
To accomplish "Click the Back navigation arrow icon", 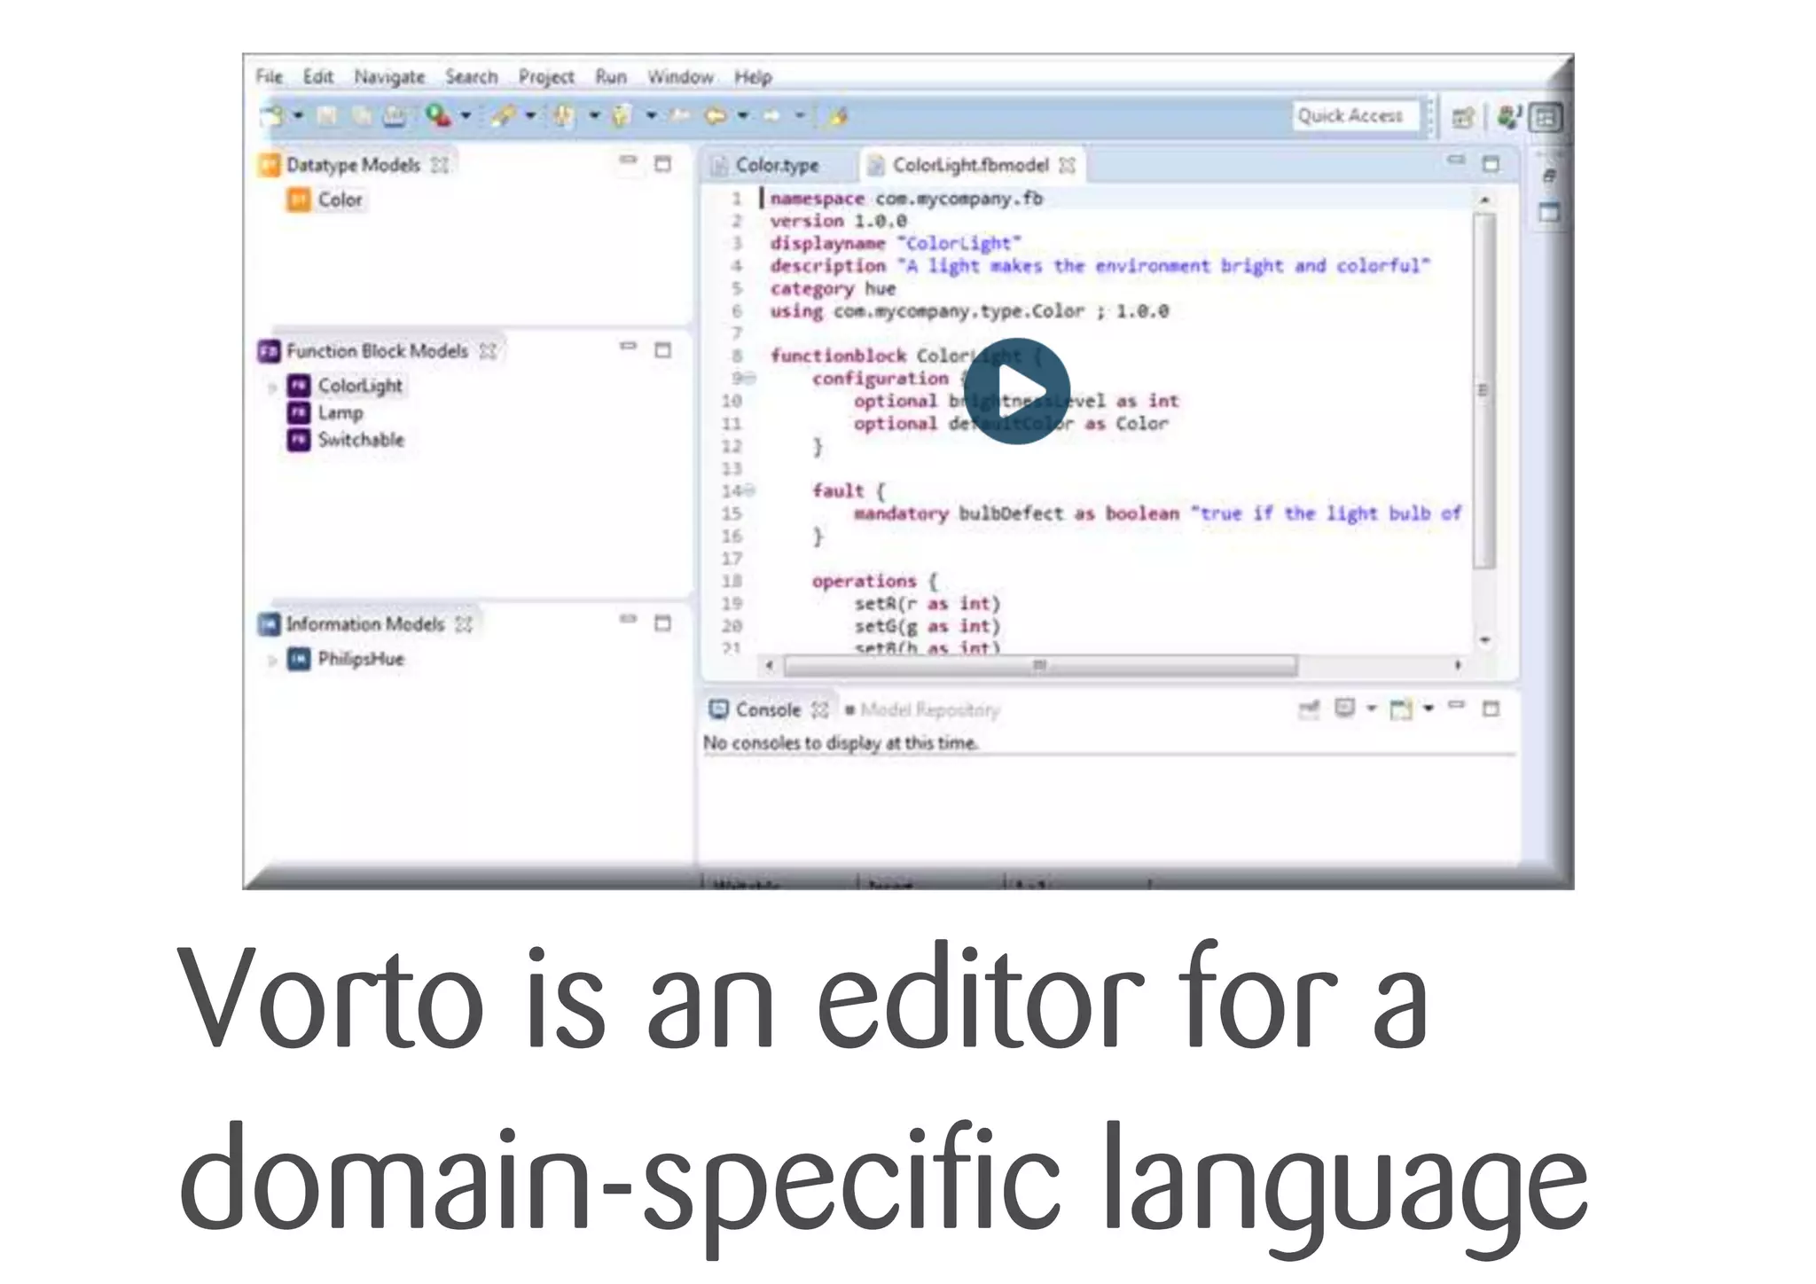I will 716,116.
